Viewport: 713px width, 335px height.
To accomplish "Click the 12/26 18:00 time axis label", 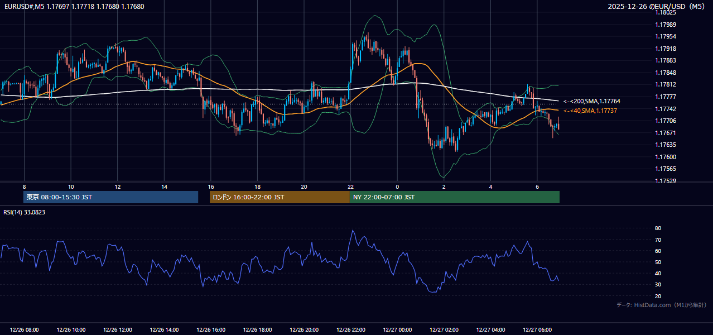I will tap(257, 330).
